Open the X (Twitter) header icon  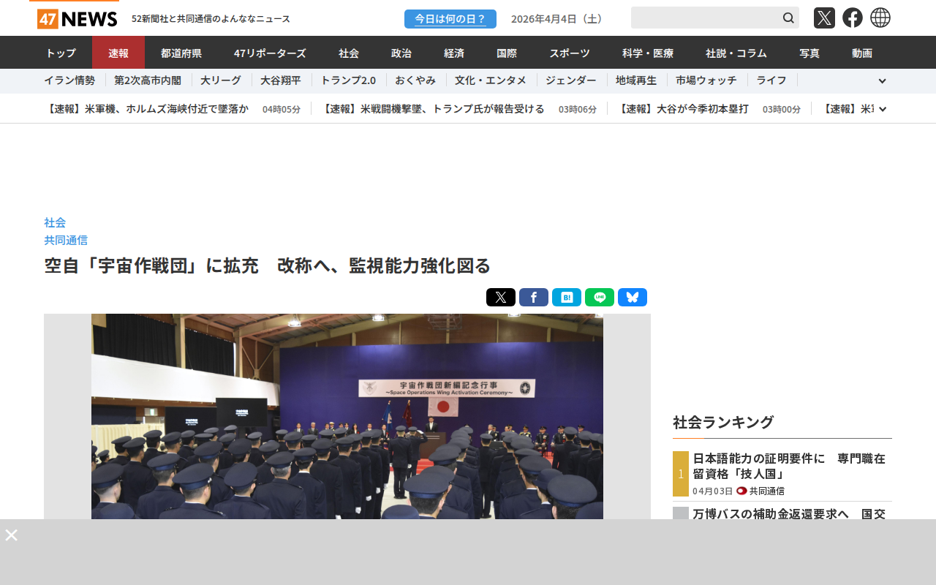[x=824, y=18]
